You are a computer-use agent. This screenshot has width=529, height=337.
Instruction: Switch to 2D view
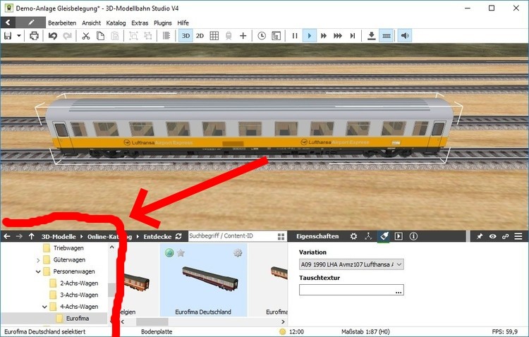pos(200,36)
